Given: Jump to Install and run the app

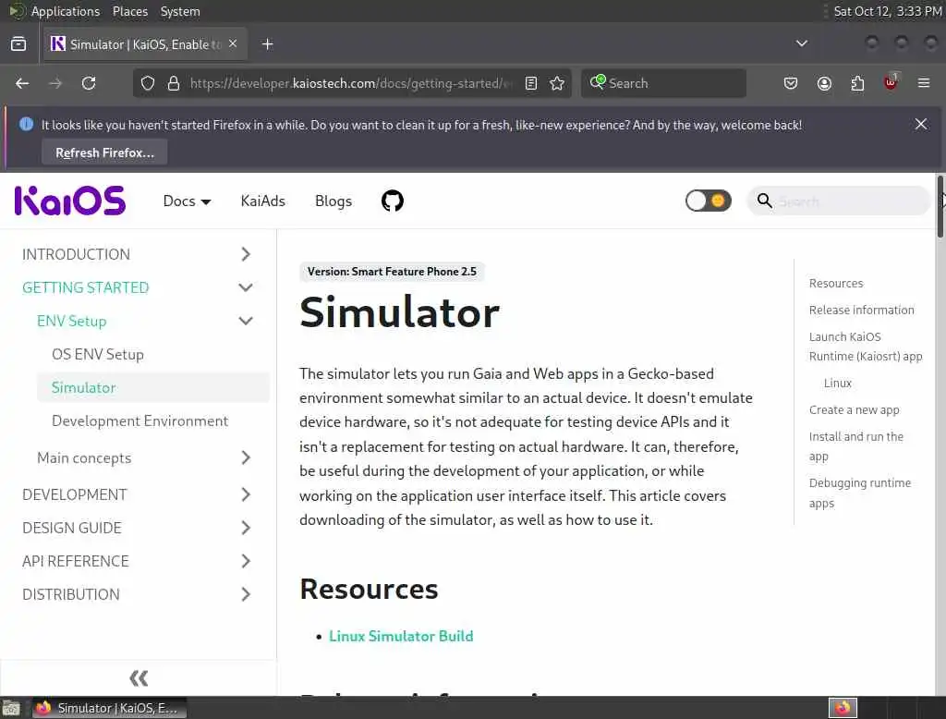Looking at the screenshot, I should pos(856,446).
